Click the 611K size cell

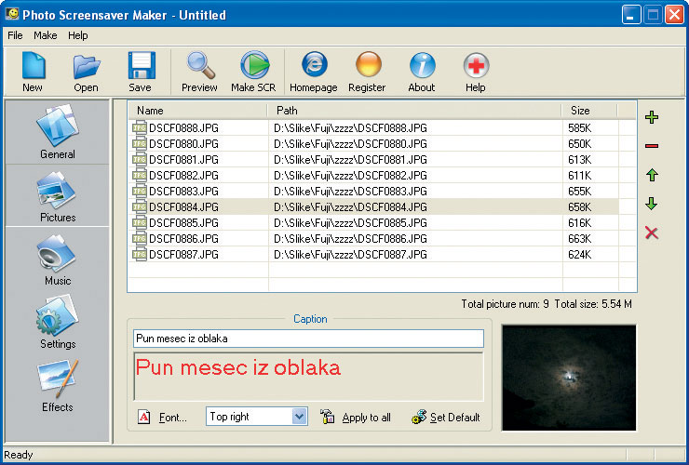tap(579, 175)
